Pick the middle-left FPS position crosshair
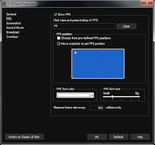 76,64
